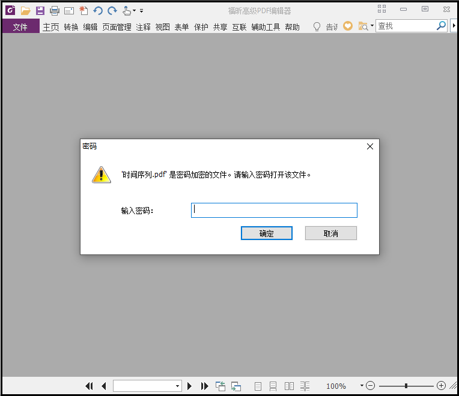Print using the printer icon
This screenshot has width=459, height=396.
(x=55, y=11)
